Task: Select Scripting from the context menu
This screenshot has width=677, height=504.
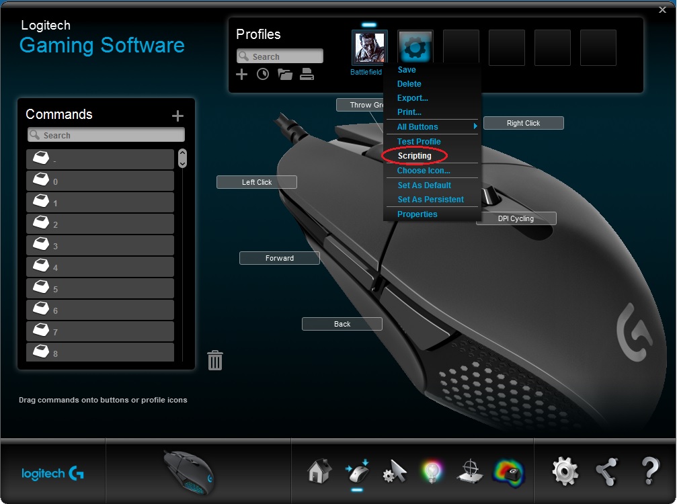Action: [x=415, y=156]
